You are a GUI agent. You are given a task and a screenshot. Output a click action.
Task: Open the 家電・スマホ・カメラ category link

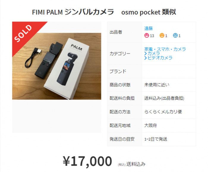tap(165, 49)
